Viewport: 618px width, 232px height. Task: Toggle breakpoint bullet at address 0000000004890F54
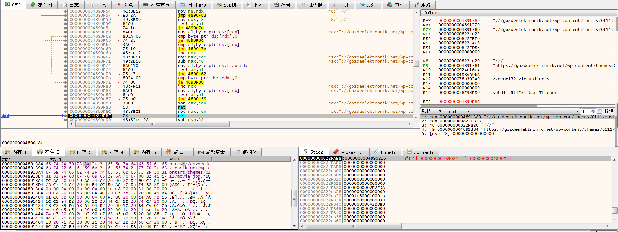[66, 11]
